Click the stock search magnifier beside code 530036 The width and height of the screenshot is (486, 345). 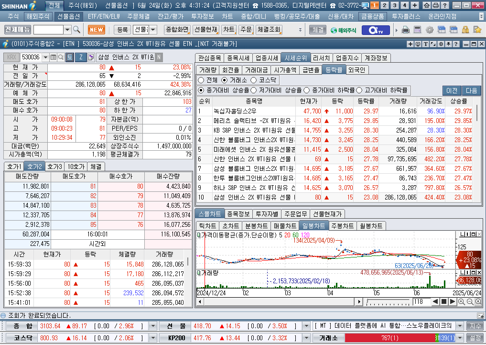click(61, 57)
